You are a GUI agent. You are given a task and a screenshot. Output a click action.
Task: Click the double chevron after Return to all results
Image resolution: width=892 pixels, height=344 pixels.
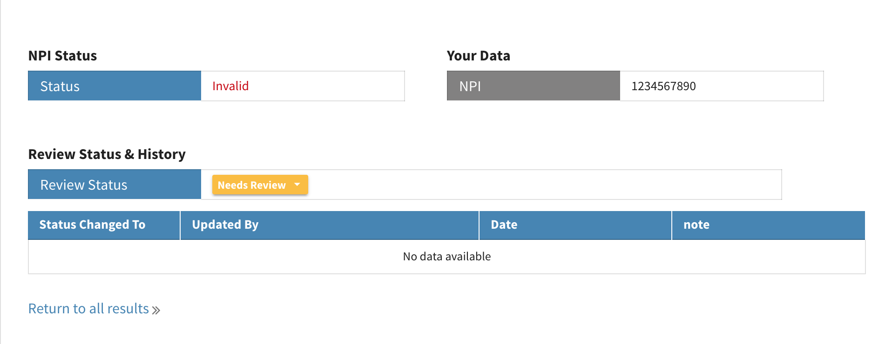coord(156,310)
